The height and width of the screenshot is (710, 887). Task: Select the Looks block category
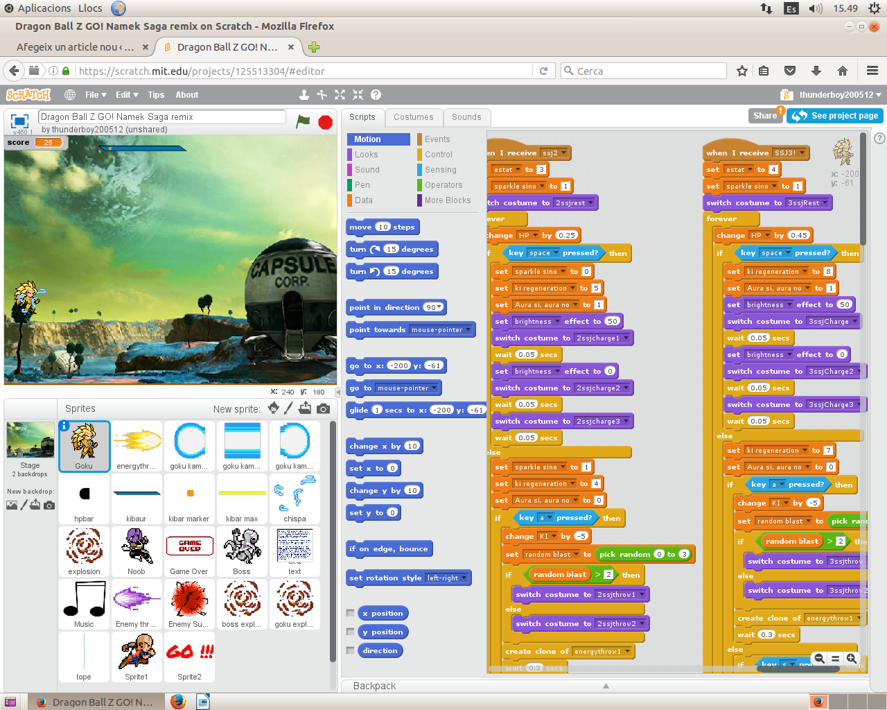coord(367,155)
